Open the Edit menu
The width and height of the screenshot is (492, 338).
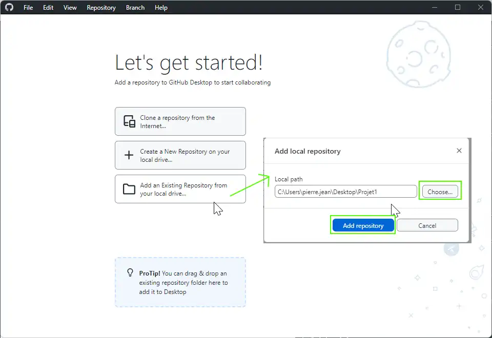coord(48,8)
